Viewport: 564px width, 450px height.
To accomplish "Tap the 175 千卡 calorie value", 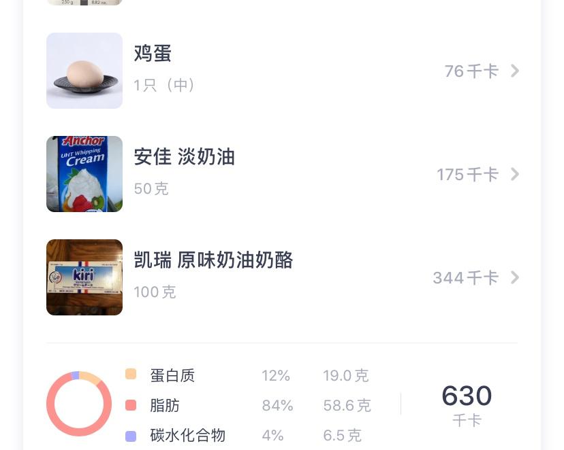I will tap(467, 175).
